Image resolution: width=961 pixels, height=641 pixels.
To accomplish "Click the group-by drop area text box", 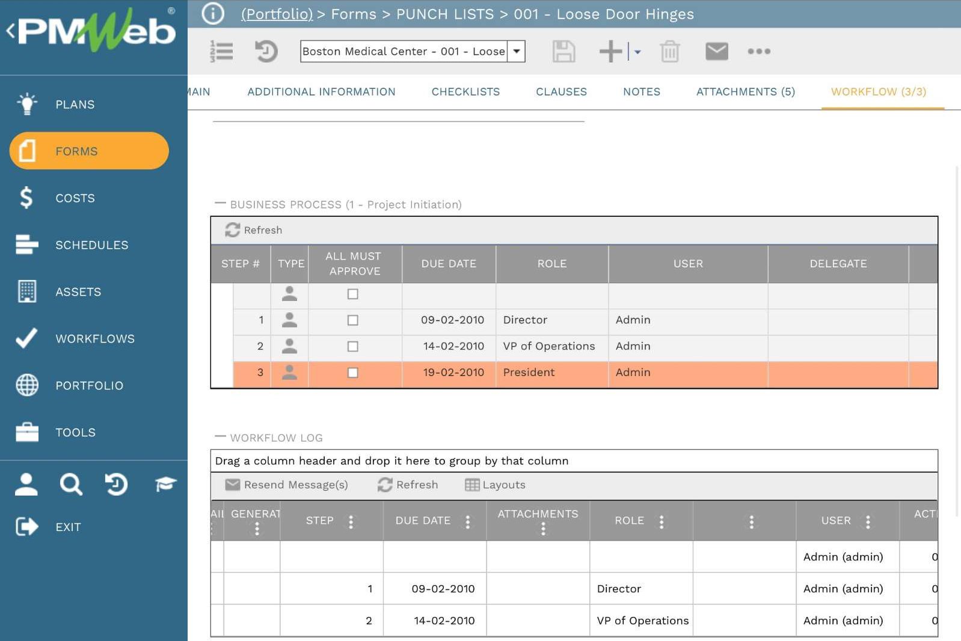I will pyautogui.click(x=574, y=461).
